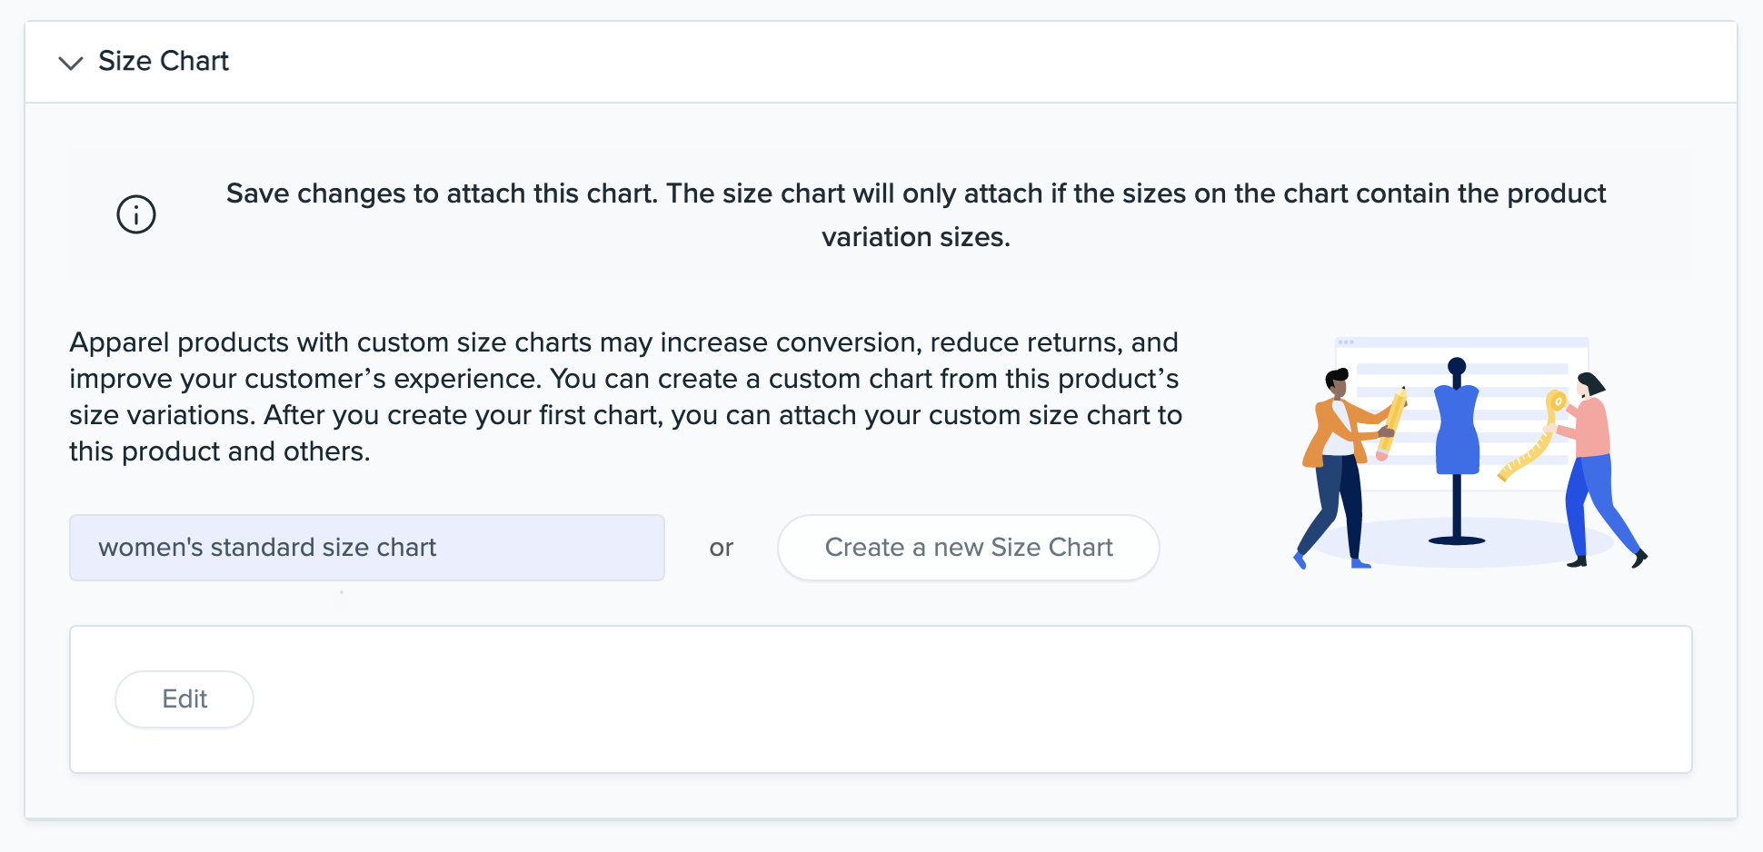Collapse the Size Chart section chevron

[x=71, y=63]
